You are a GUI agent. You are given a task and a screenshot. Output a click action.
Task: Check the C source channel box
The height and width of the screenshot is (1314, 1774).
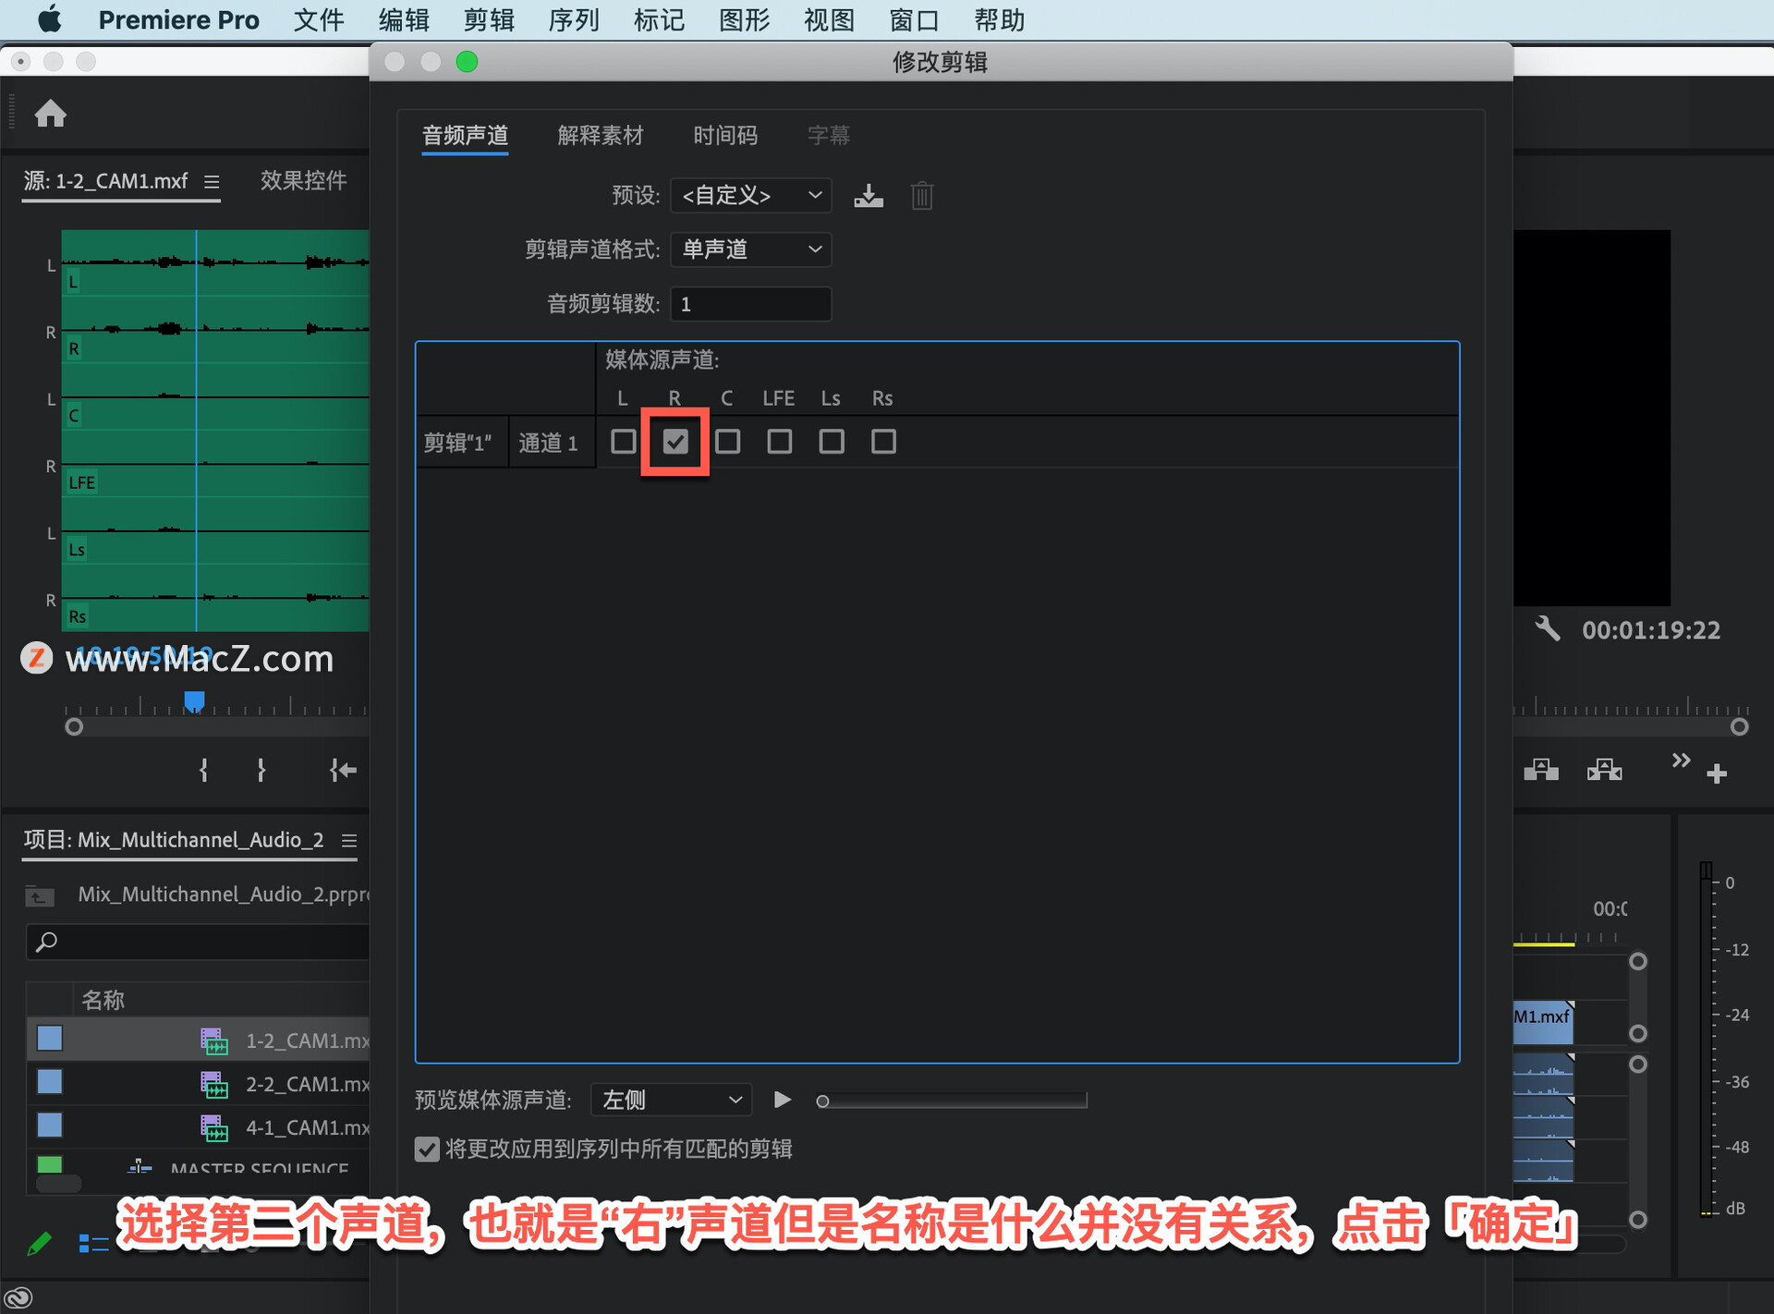coord(728,442)
